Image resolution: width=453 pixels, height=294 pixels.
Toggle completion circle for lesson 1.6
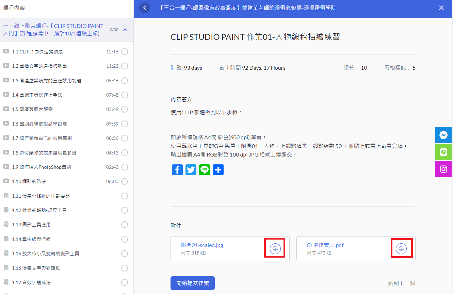125,124
